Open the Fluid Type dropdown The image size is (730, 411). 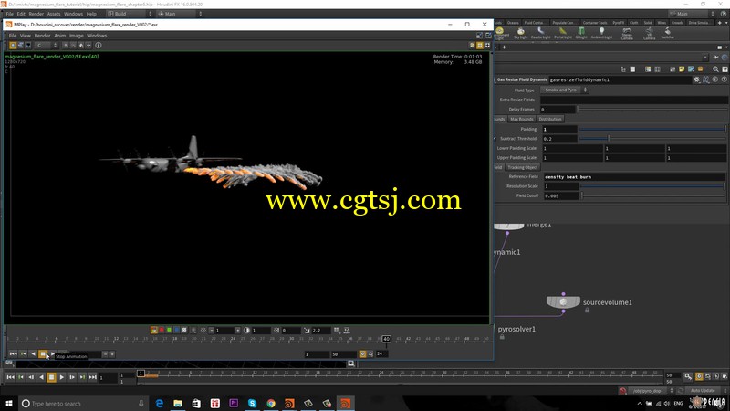(x=564, y=90)
